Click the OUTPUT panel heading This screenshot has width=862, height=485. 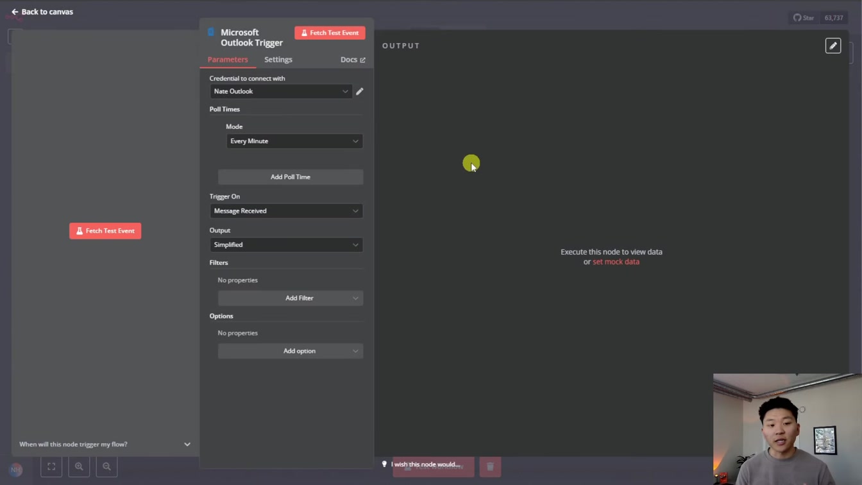tap(401, 46)
